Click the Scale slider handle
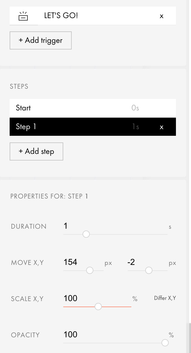 click(98, 307)
